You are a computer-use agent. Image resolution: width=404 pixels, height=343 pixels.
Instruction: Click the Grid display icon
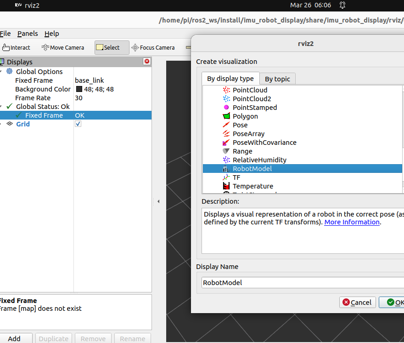(x=10, y=124)
